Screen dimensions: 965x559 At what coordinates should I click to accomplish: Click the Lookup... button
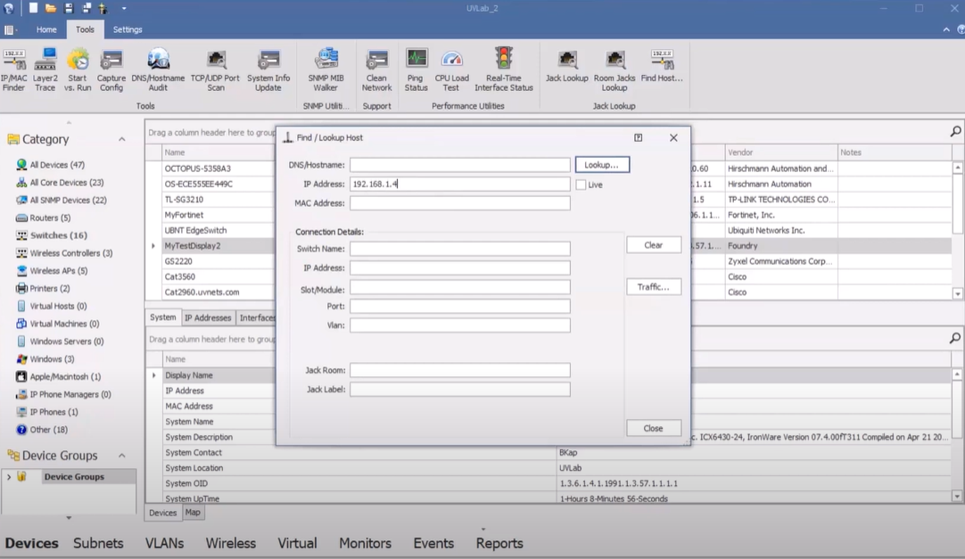pyautogui.click(x=602, y=165)
